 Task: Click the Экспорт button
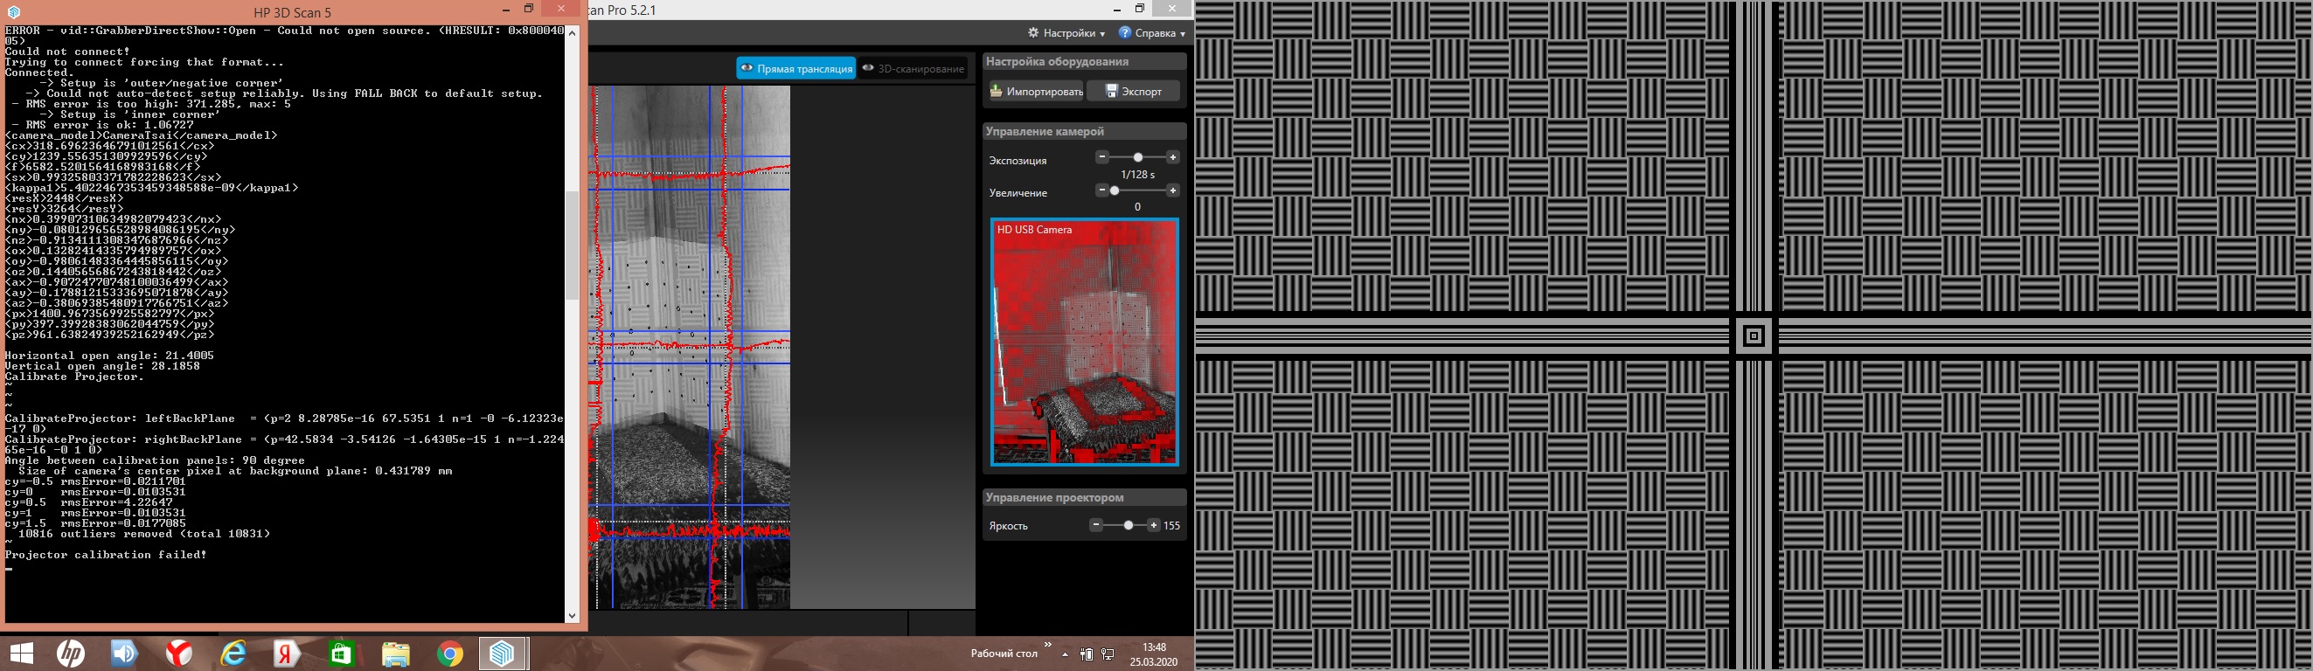1133,92
